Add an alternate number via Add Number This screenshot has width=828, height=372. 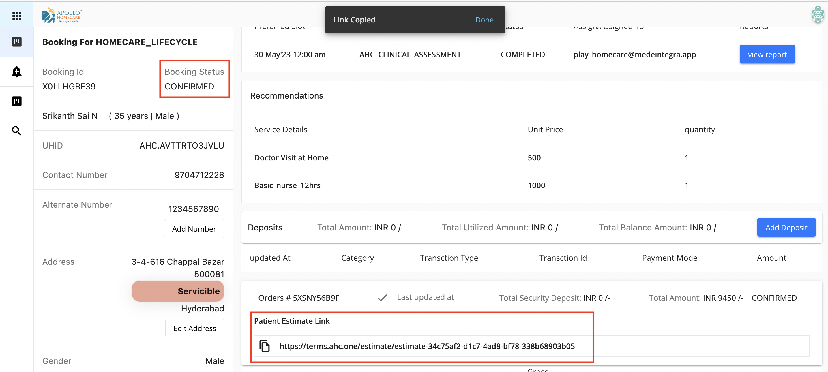click(194, 228)
